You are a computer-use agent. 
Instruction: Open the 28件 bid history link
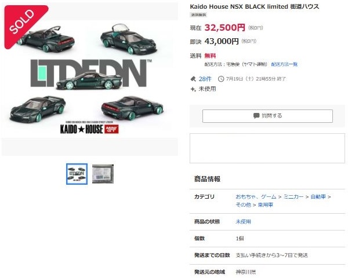coord(205,79)
